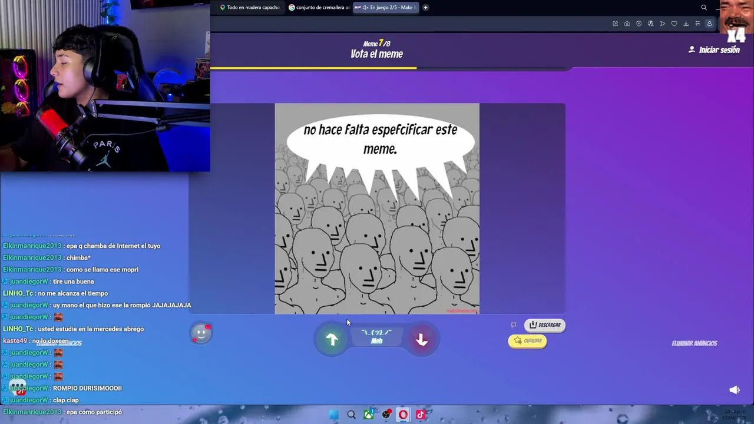Select the 'En juego 2/5 - Make' tab
754x424 pixels.
pyautogui.click(x=386, y=8)
